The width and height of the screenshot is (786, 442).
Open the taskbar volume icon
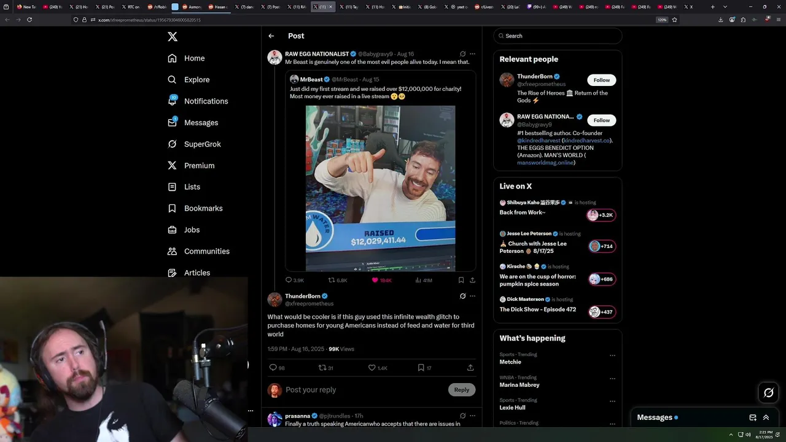coord(748,435)
